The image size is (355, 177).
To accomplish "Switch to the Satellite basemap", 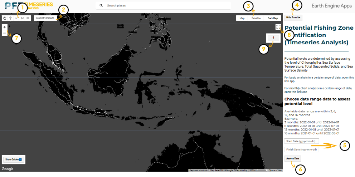I will 256,18.
